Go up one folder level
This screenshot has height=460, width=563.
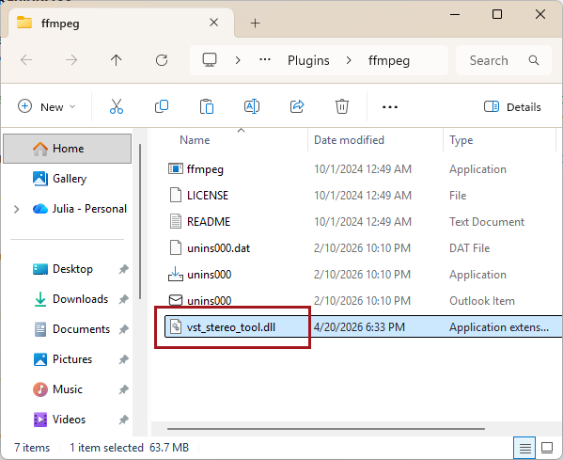tap(116, 60)
